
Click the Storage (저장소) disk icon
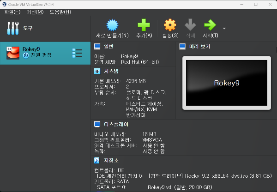97,160
